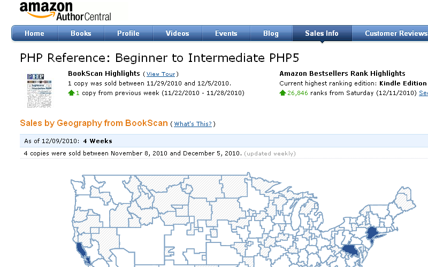Click the Amazon Bestsellers Rank Highlights heading

coord(342,74)
